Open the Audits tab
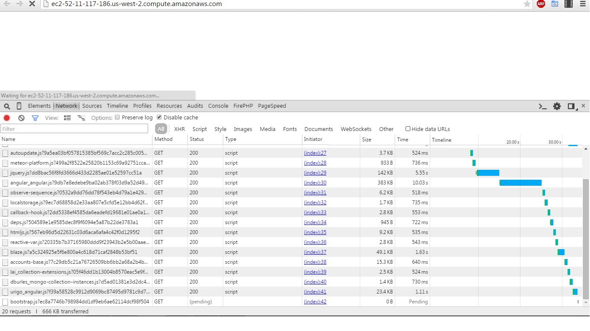 195,106
